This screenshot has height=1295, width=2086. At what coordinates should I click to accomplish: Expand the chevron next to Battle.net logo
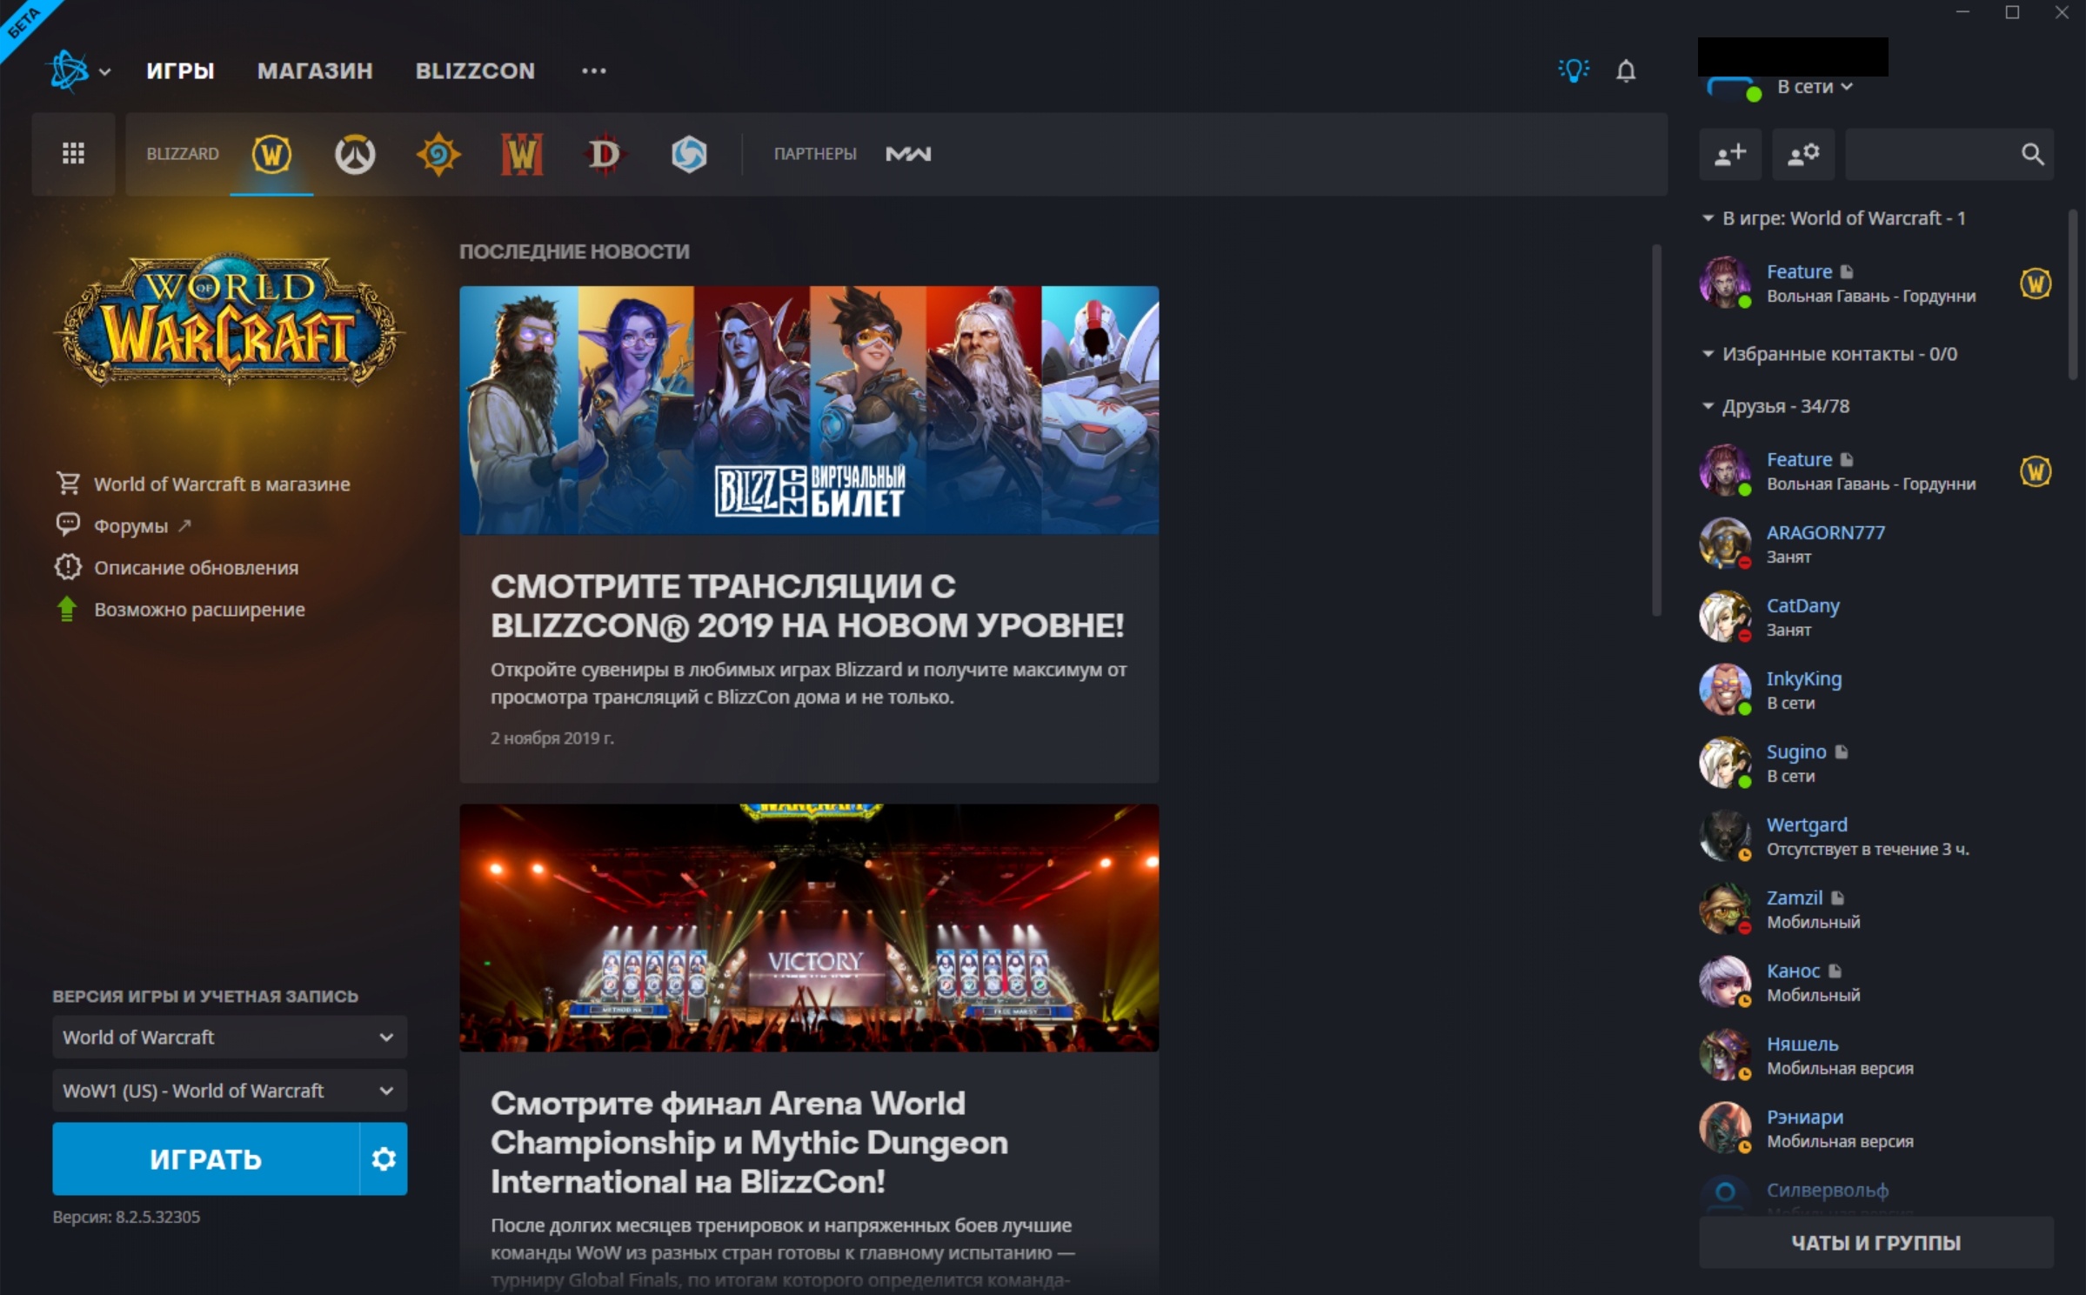click(x=105, y=72)
